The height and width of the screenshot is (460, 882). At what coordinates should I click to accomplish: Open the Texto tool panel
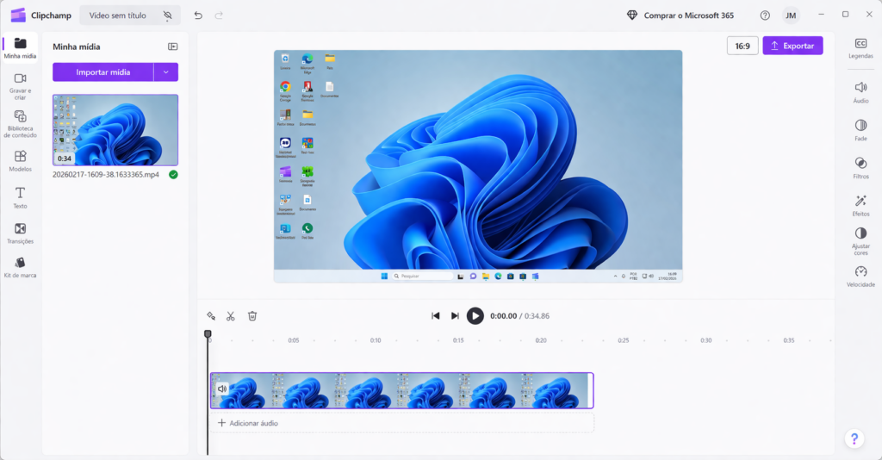21,197
